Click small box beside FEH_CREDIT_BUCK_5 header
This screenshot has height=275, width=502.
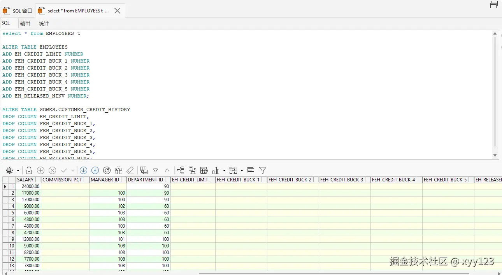[x=471, y=180]
